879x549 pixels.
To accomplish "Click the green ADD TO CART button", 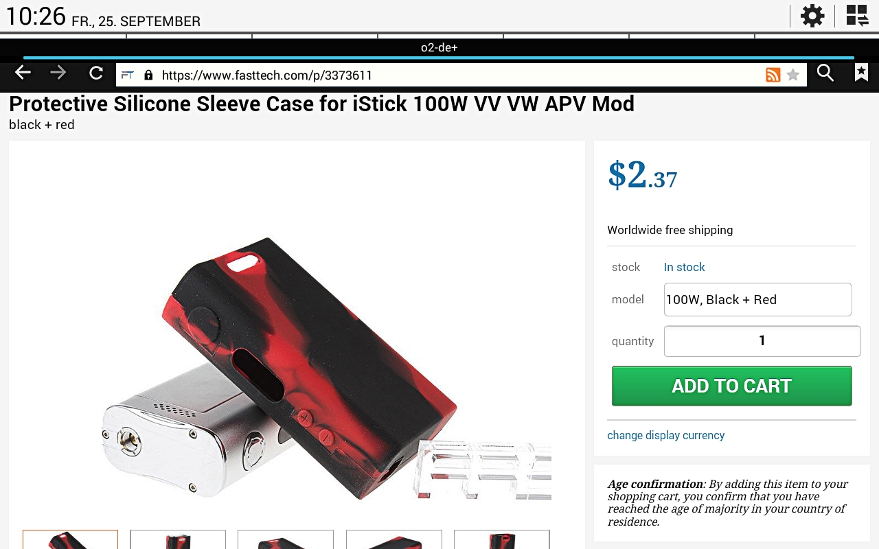I will 731,386.
